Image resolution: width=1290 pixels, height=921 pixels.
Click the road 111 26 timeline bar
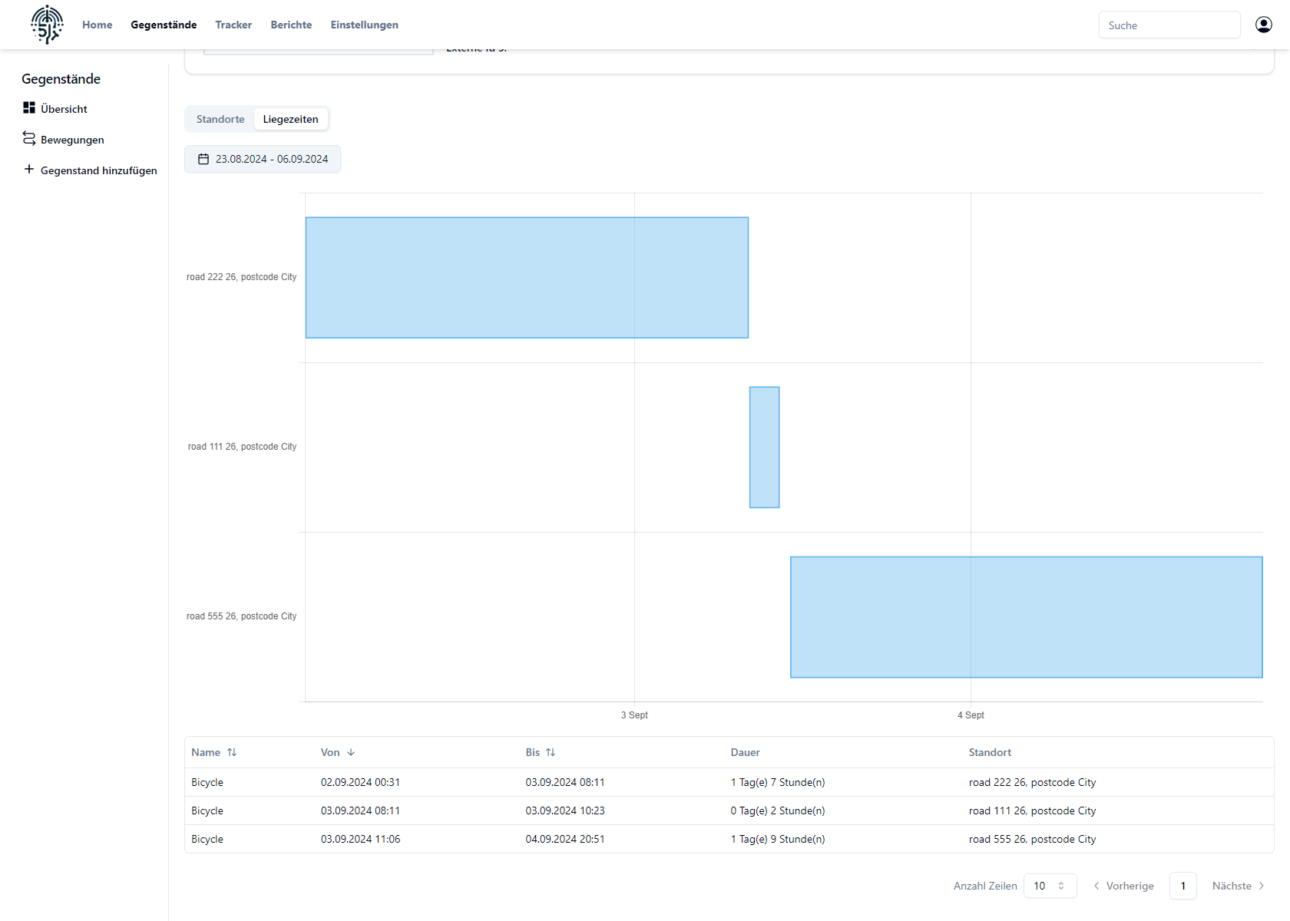[x=764, y=447]
